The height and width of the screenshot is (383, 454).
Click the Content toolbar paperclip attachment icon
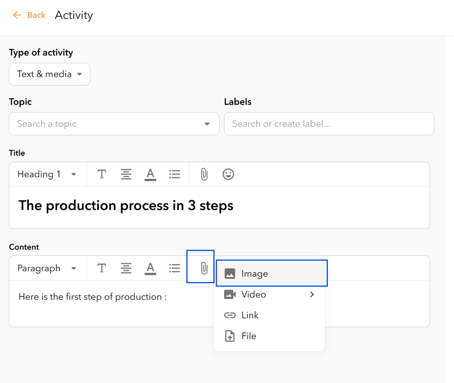204,268
